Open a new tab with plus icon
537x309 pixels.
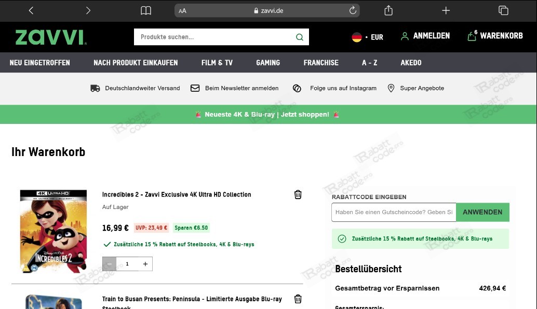[x=446, y=10]
